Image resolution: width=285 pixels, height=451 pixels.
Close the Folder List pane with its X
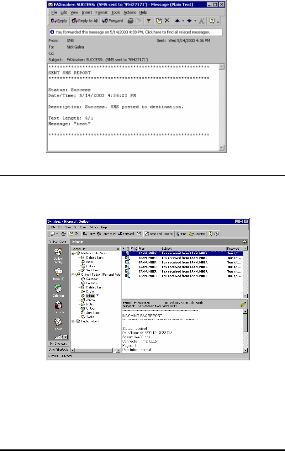click(x=118, y=249)
